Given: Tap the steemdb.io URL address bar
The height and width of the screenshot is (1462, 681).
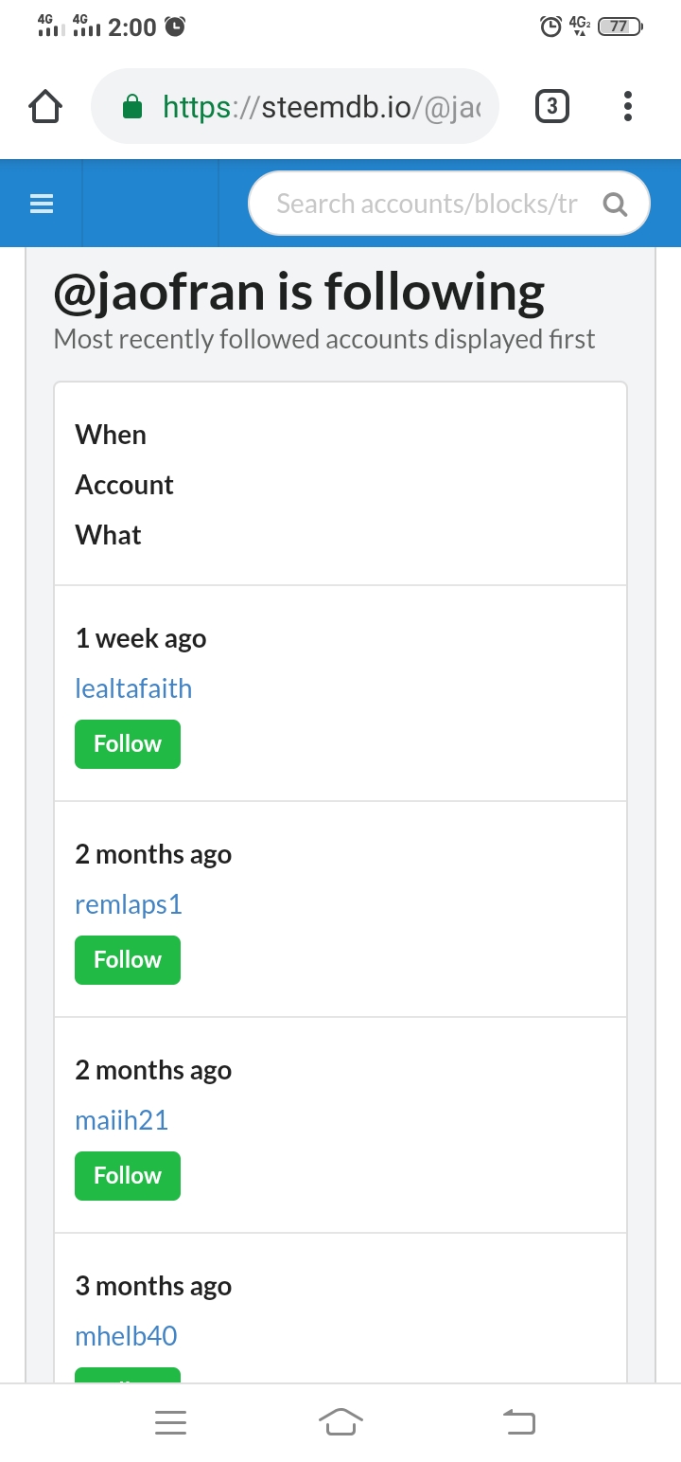Looking at the screenshot, I should [322, 107].
